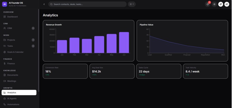Open Finance in the sidebar
The height and width of the screenshot is (108, 232).
click(19, 64)
